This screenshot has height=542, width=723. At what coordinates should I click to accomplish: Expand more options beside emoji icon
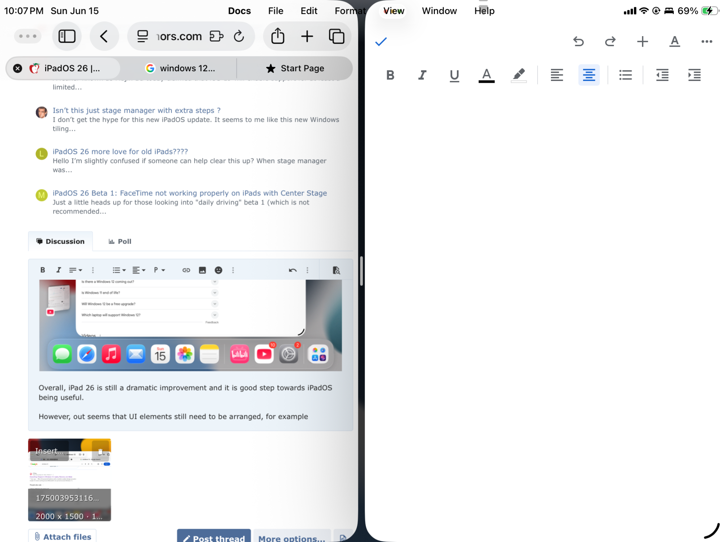click(233, 270)
